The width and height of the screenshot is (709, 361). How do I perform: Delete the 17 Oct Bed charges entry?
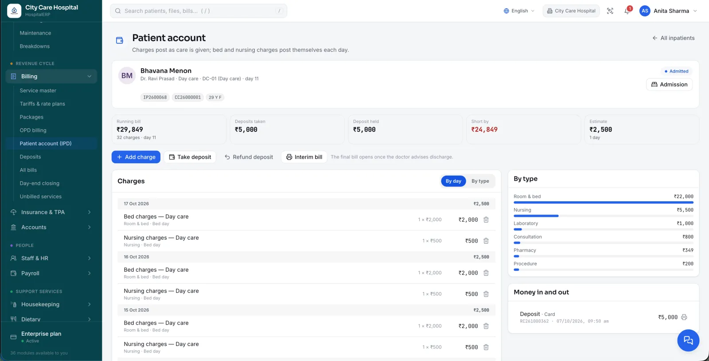(486, 220)
